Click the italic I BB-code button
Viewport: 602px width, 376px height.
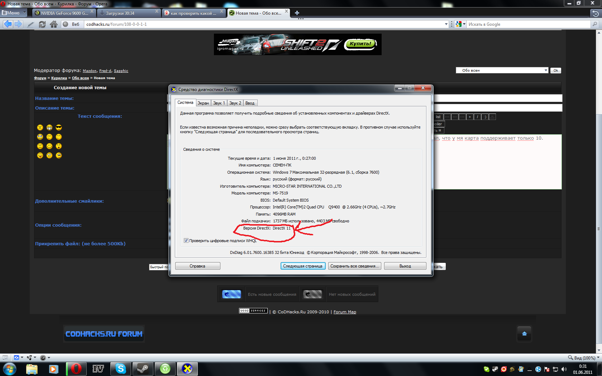click(477, 117)
